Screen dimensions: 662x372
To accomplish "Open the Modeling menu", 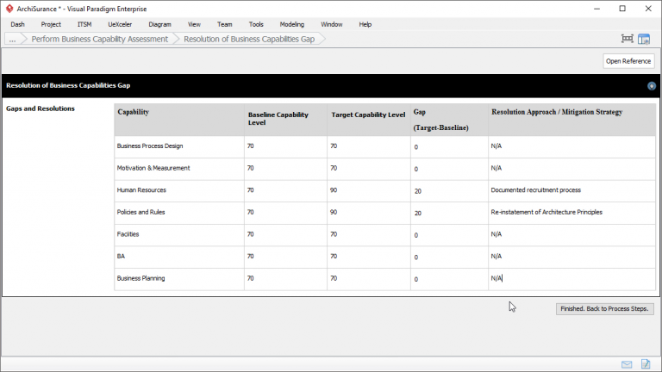I will pos(291,24).
